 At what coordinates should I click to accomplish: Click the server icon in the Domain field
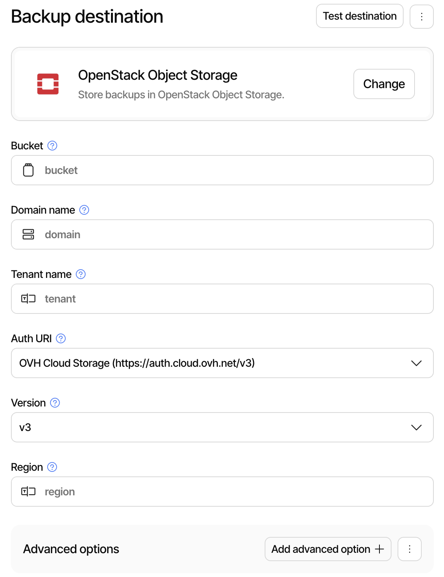click(x=28, y=234)
